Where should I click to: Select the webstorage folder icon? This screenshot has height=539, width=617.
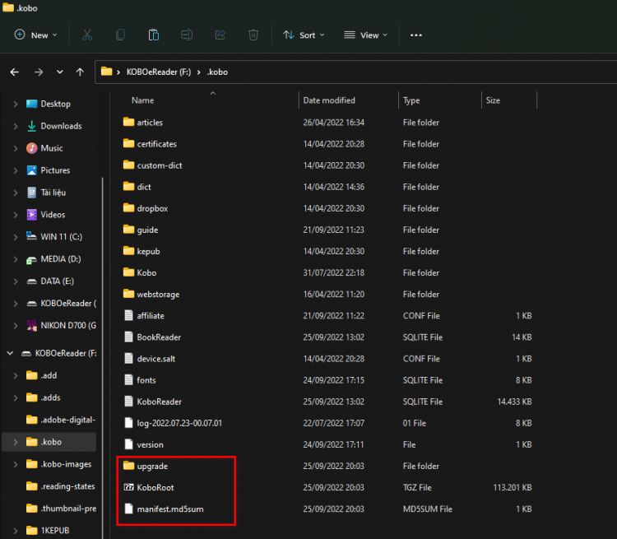coord(128,294)
